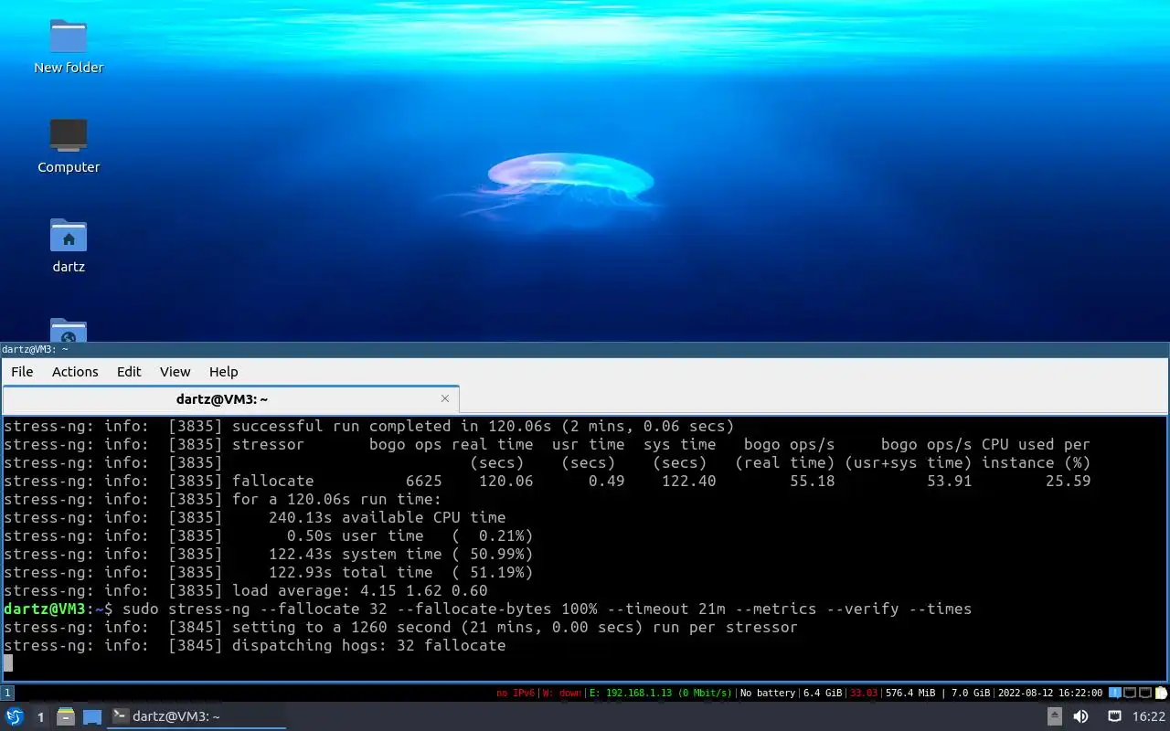Viewport: 1170px width, 731px height.
Task: Click the '53.91' bogo ops/s value
Action: click(x=950, y=481)
